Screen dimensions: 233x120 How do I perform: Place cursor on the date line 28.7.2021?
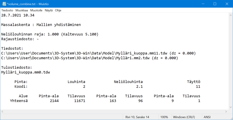coord(18,15)
